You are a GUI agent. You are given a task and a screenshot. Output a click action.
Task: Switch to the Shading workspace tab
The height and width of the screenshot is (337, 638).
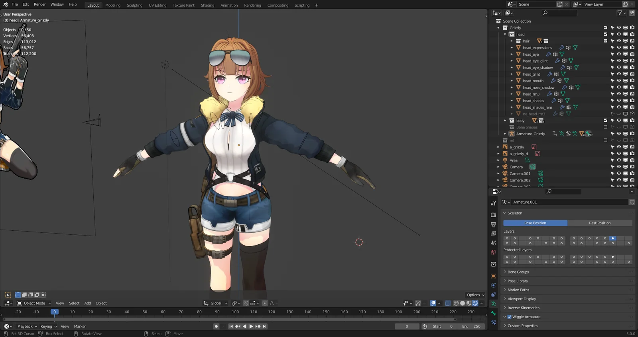pyautogui.click(x=207, y=5)
